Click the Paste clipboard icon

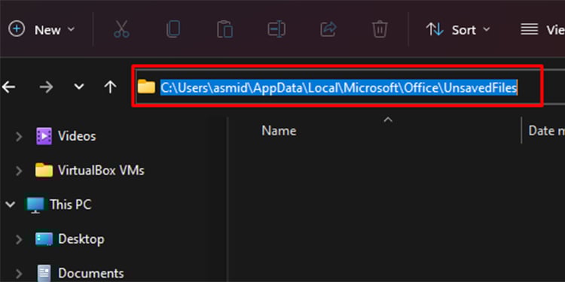224,29
